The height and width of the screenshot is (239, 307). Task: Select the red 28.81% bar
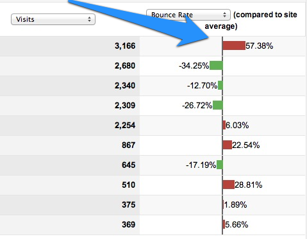[229, 185]
